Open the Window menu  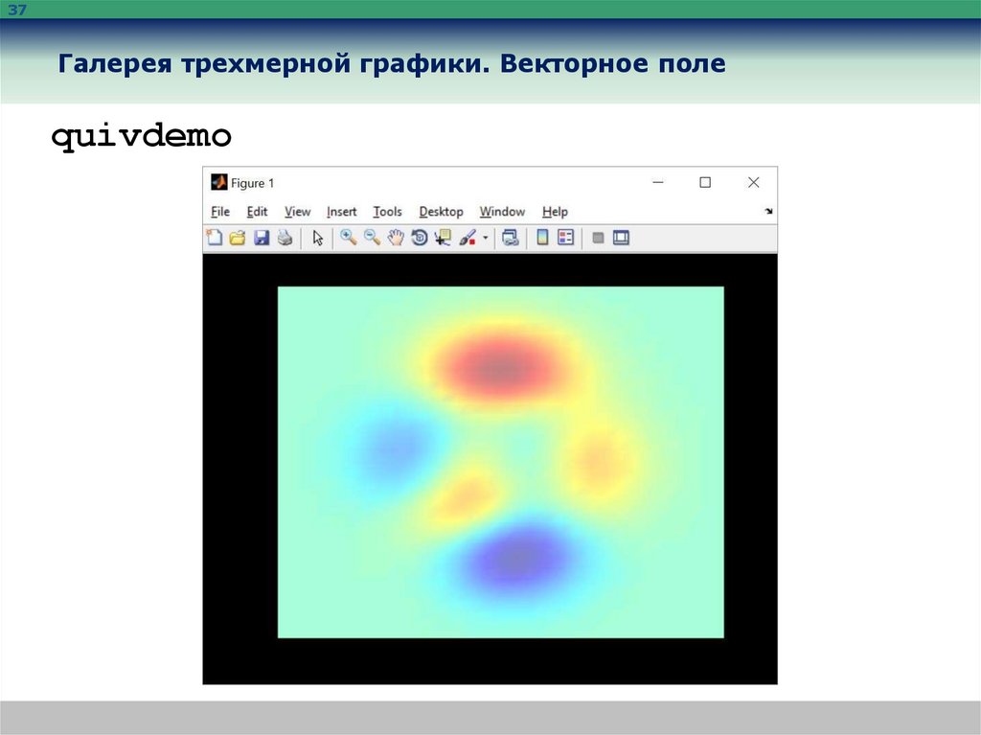click(502, 212)
